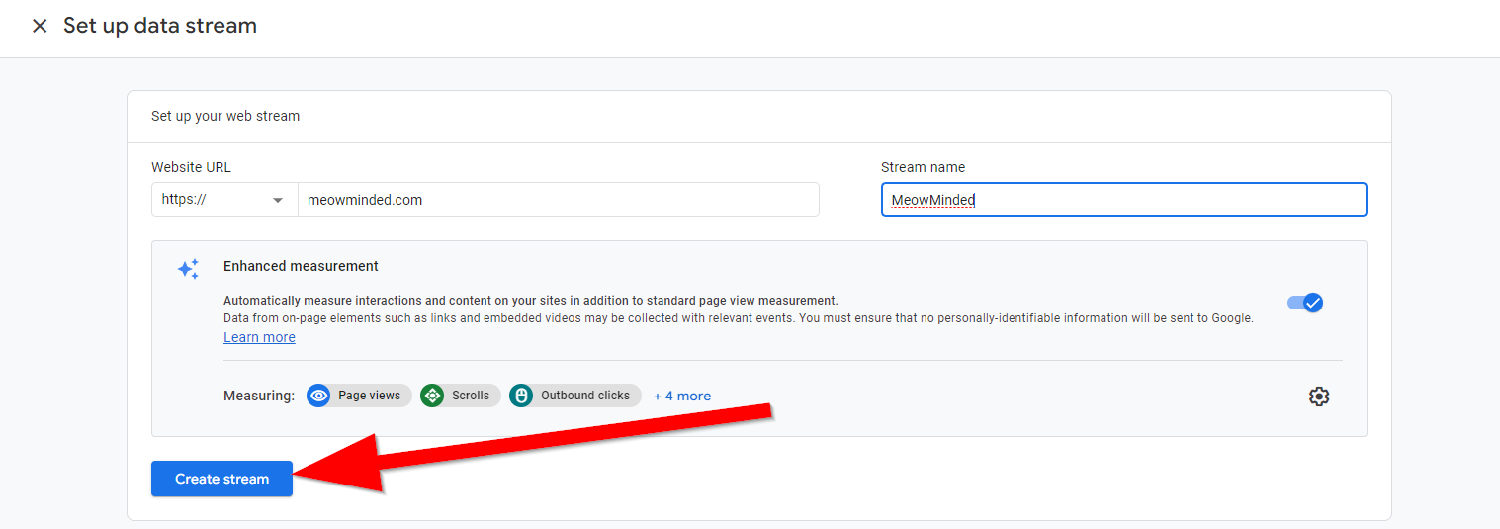
Task: Click the Stream name label
Action: point(923,167)
